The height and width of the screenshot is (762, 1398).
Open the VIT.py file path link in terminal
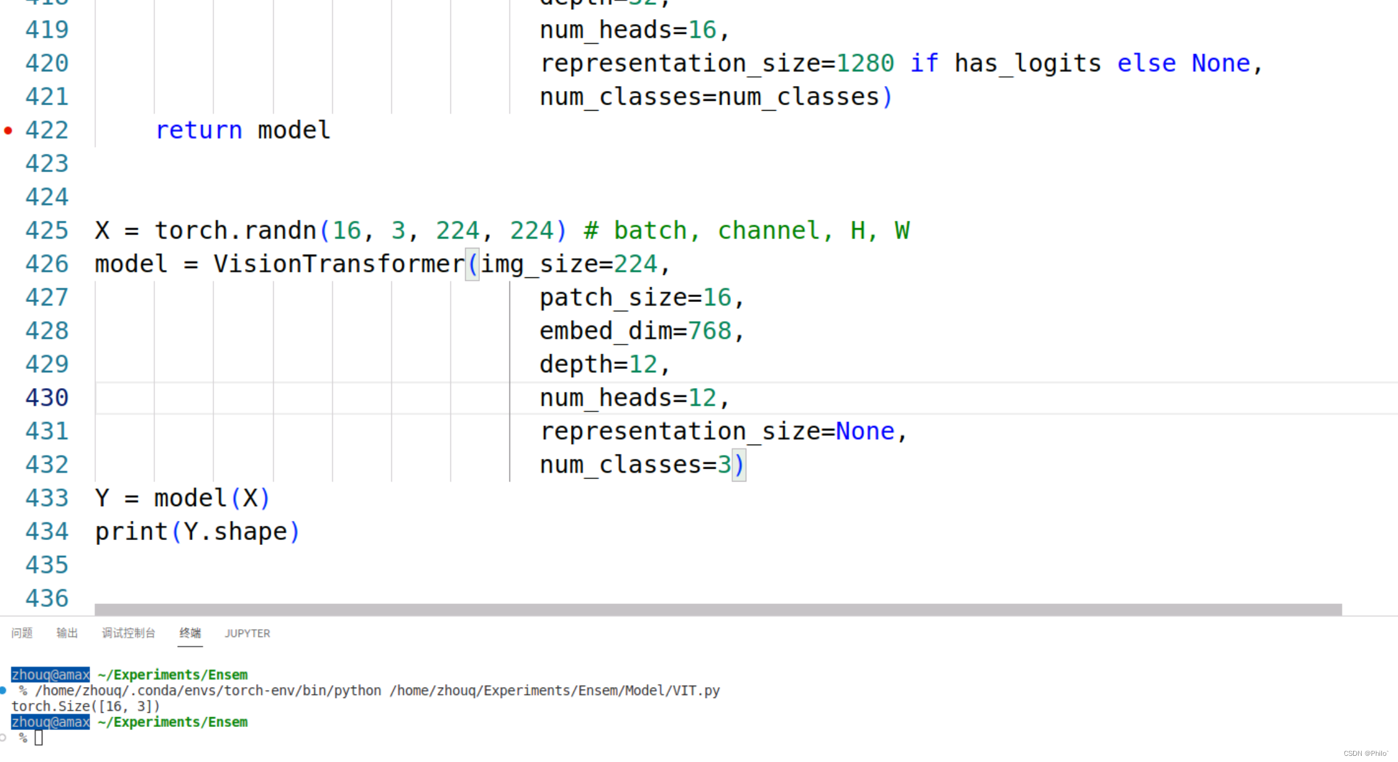pyautogui.click(x=554, y=691)
